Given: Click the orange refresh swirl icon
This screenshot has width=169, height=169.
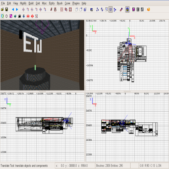Looking at the screenshot, I should pos(149,10).
